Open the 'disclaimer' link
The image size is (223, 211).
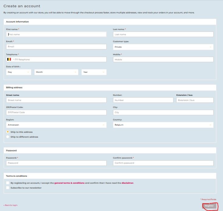click(128, 183)
